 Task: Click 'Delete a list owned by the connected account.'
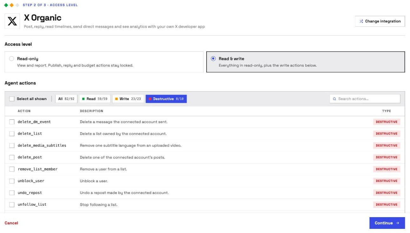pyautogui.click(x=123, y=134)
